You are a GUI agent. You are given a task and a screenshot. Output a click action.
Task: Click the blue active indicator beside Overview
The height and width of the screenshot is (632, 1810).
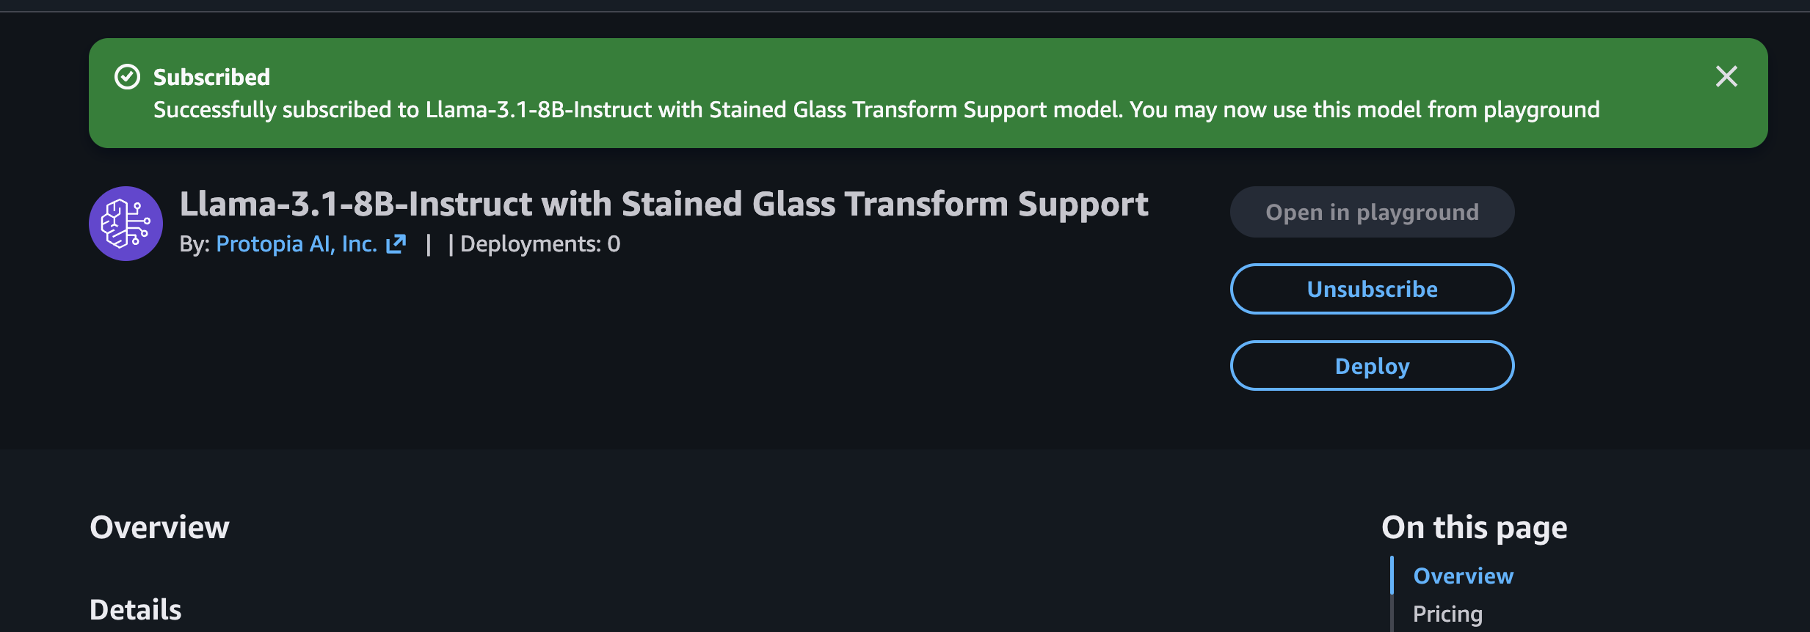tap(1392, 576)
